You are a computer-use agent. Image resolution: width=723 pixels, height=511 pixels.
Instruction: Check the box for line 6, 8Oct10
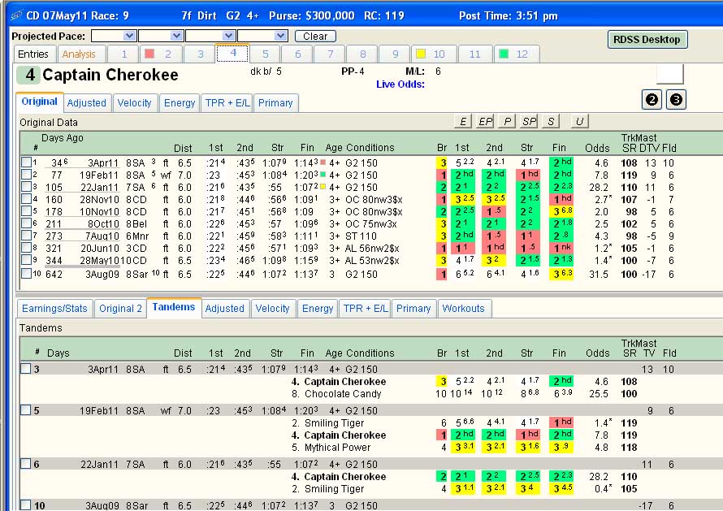[26, 223]
